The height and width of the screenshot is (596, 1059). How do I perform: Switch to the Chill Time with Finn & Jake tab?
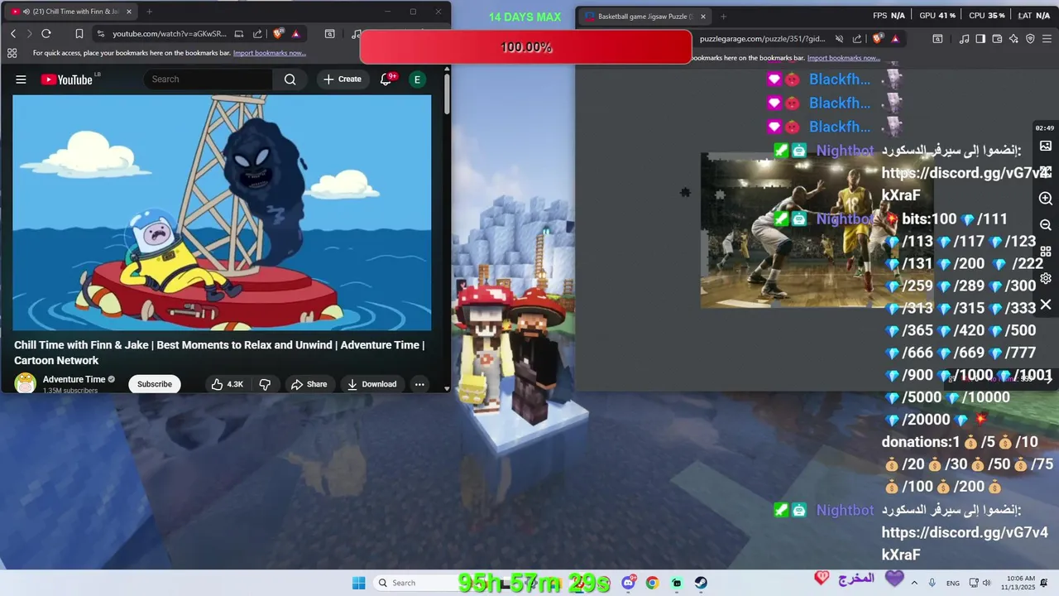tap(70, 12)
